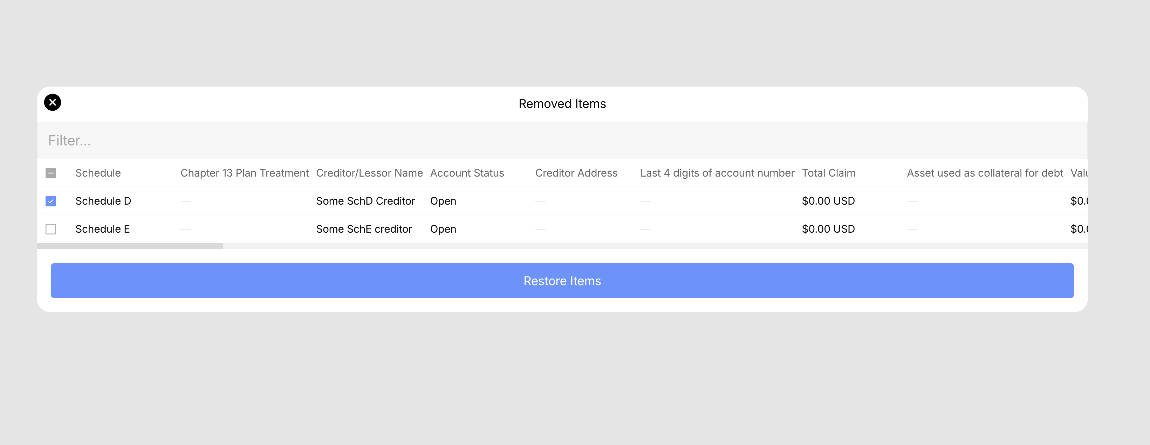Toggle the select-all header checkbox
The height and width of the screenshot is (445, 1150).
pyautogui.click(x=51, y=173)
